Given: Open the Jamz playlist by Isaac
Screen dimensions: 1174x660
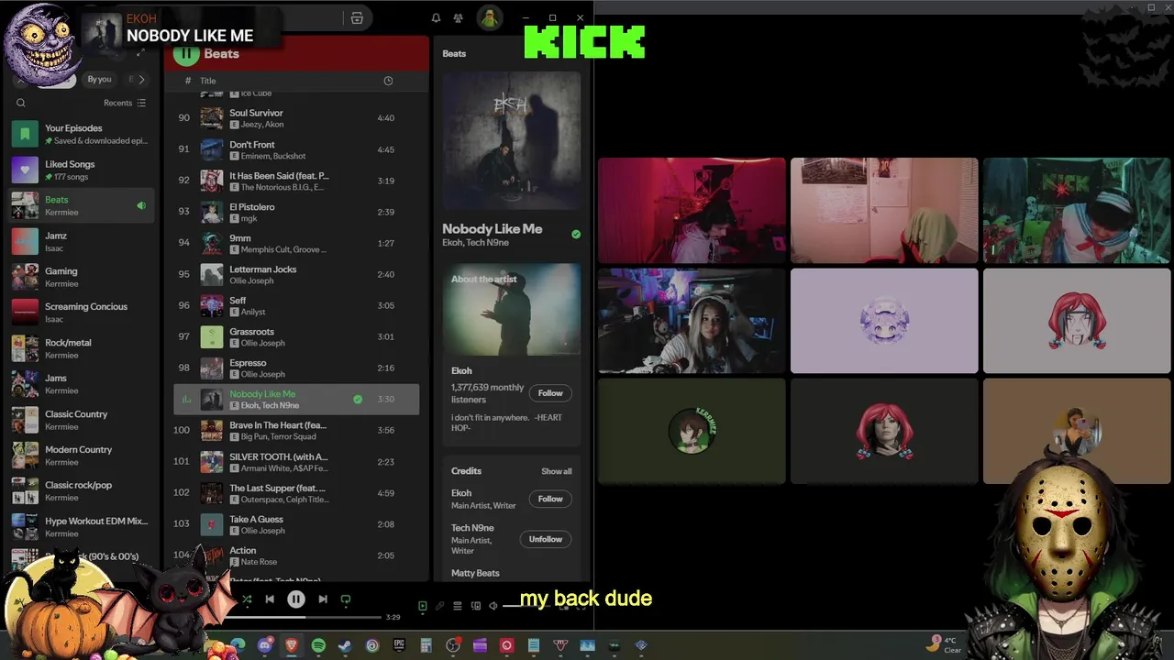Looking at the screenshot, I should point(83,241).
